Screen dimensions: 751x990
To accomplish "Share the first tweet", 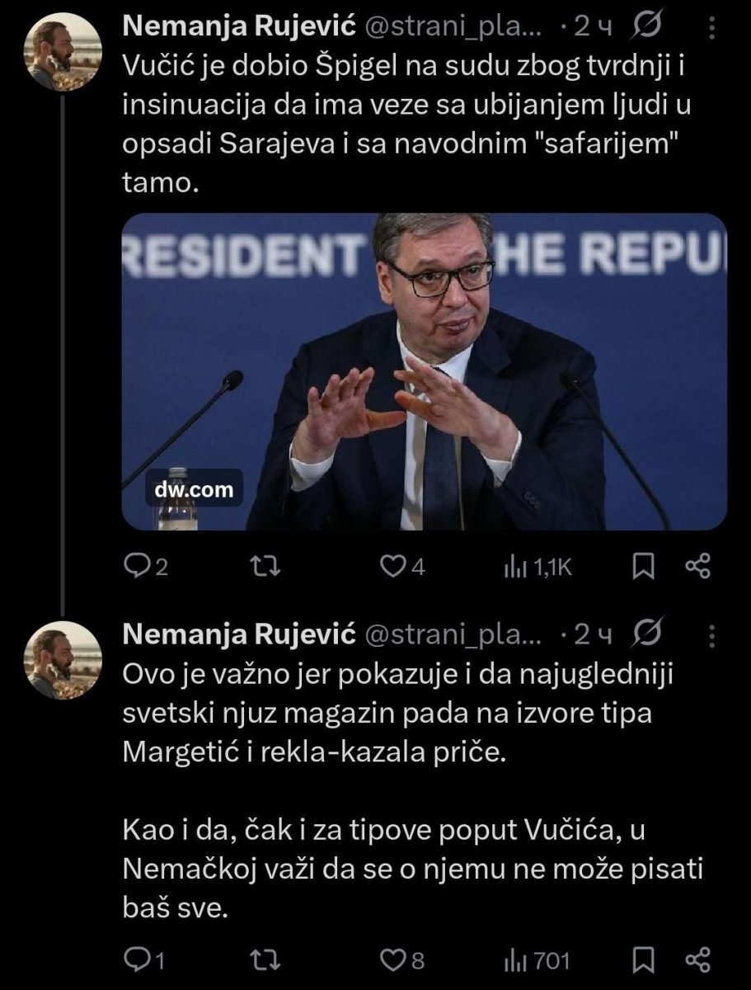I will click(x=698, y=567).
